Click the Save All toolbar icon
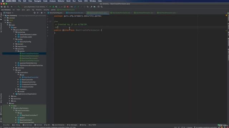The image size is (229, 128). click(5, 7)
